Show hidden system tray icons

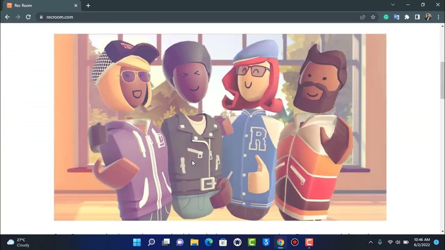371,242
